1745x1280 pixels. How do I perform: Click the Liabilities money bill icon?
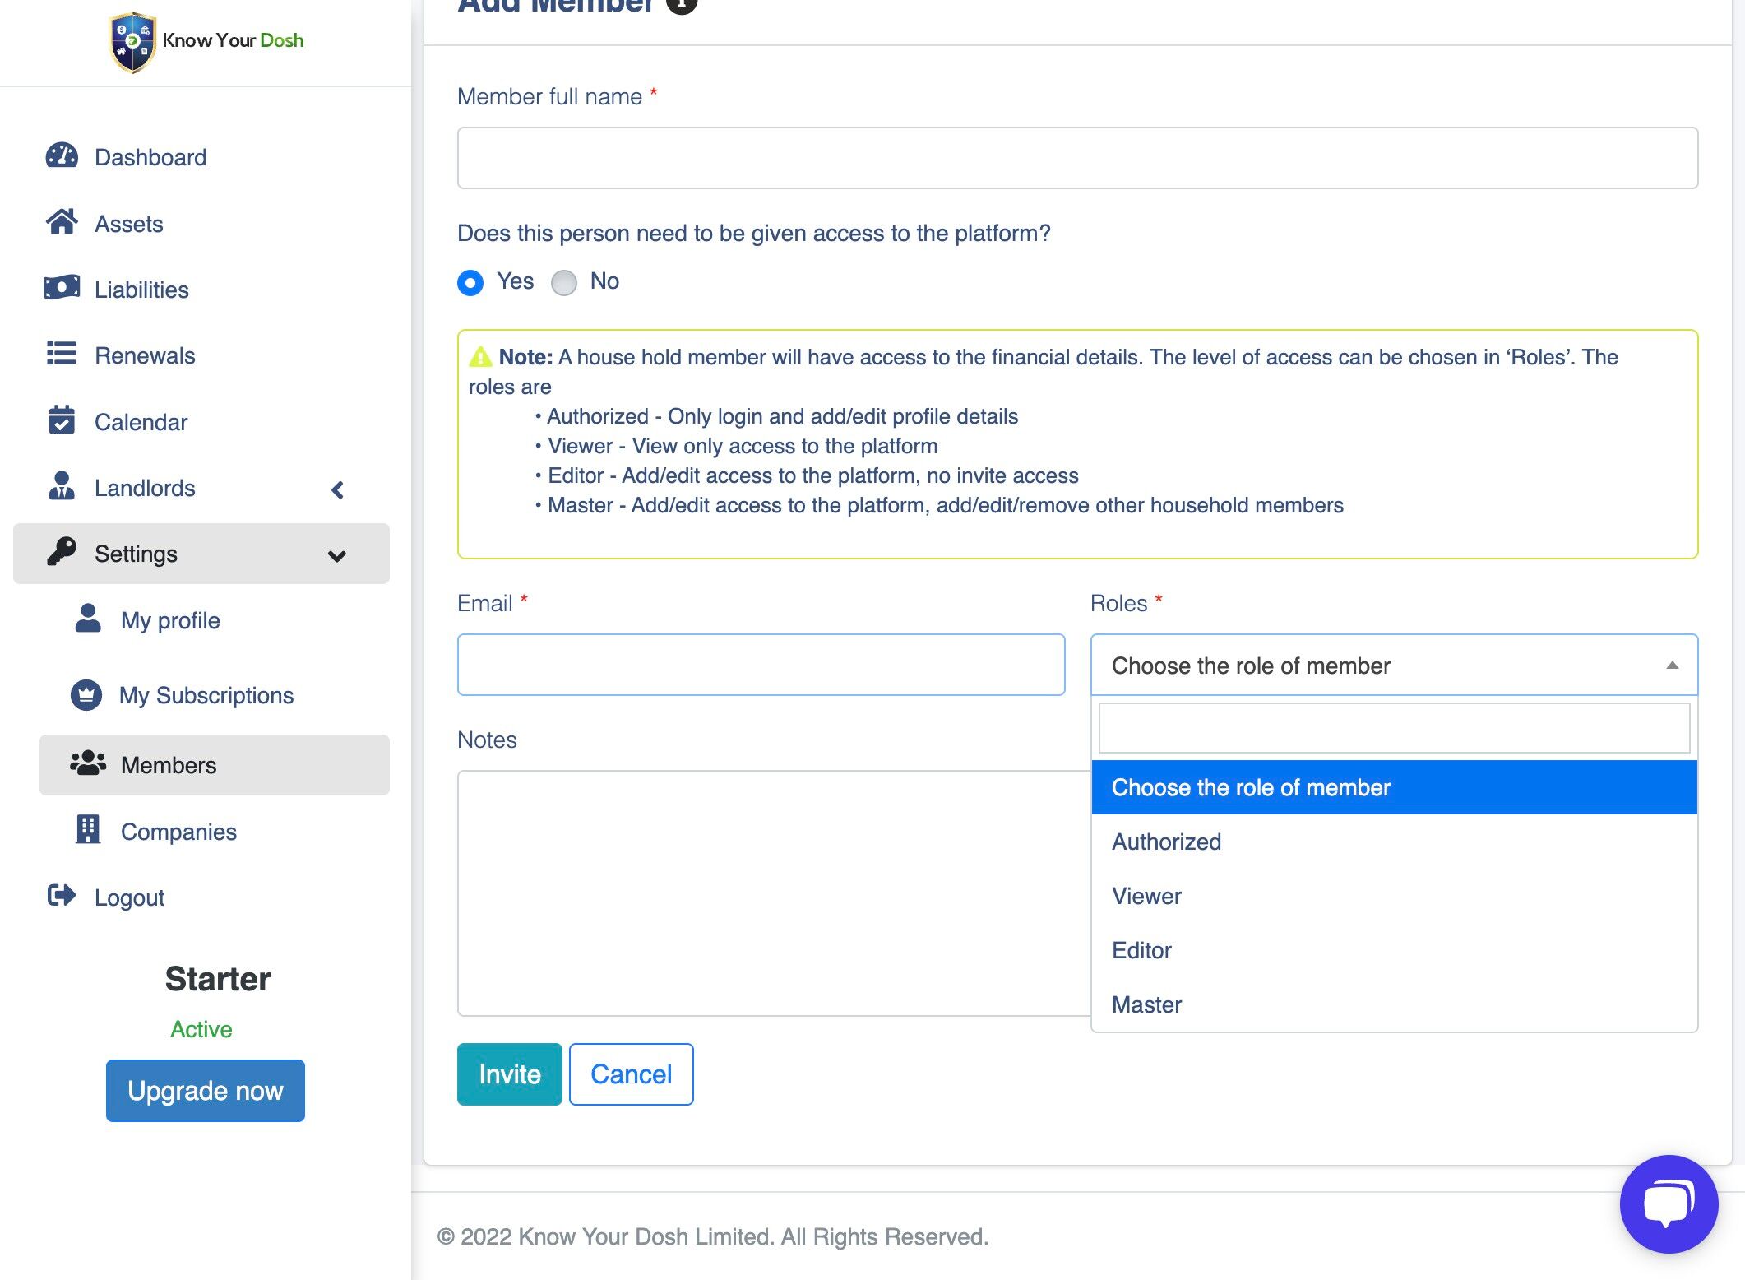tap(62, 288)
